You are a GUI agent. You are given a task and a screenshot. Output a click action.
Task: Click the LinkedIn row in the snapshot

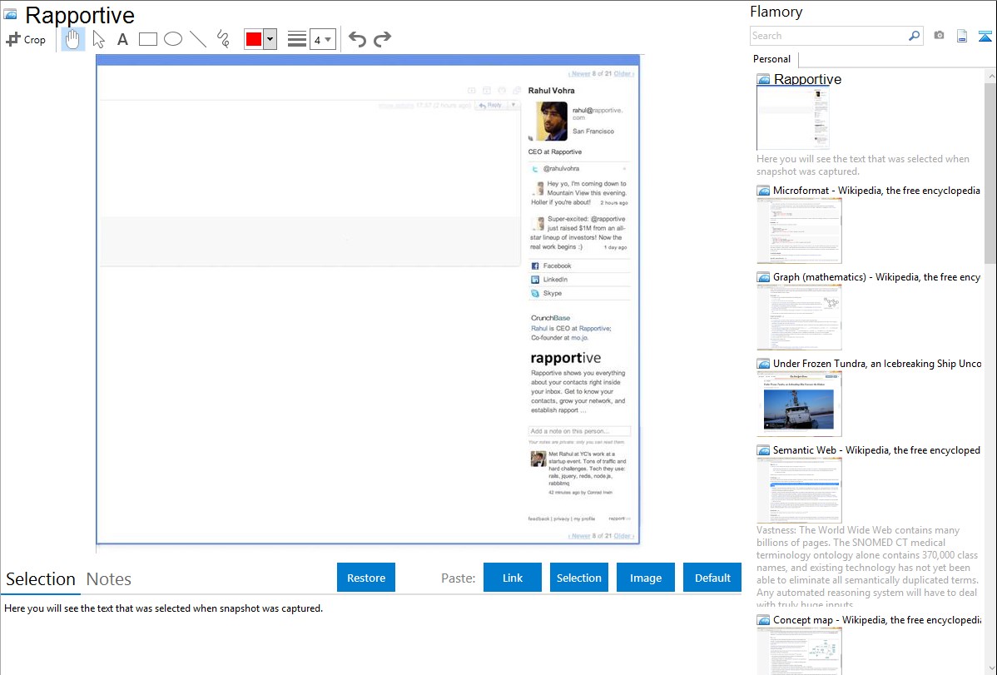[x=579, y=280]
